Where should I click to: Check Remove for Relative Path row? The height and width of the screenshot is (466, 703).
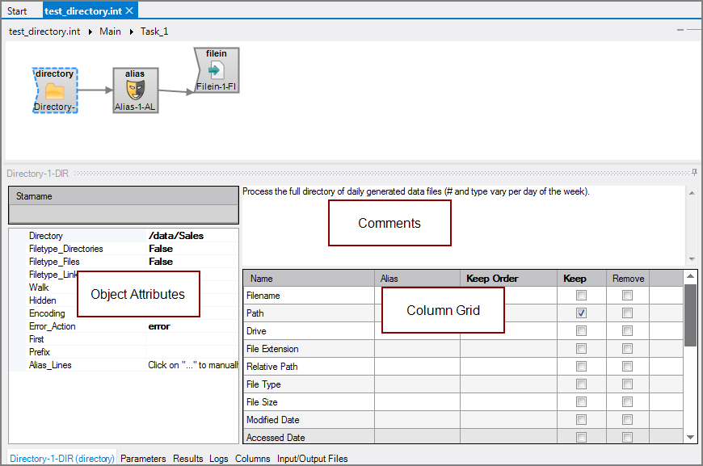(627, 366)
